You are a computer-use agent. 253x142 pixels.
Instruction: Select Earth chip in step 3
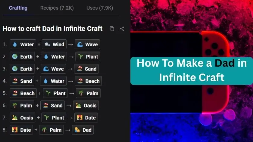(22, 69)
